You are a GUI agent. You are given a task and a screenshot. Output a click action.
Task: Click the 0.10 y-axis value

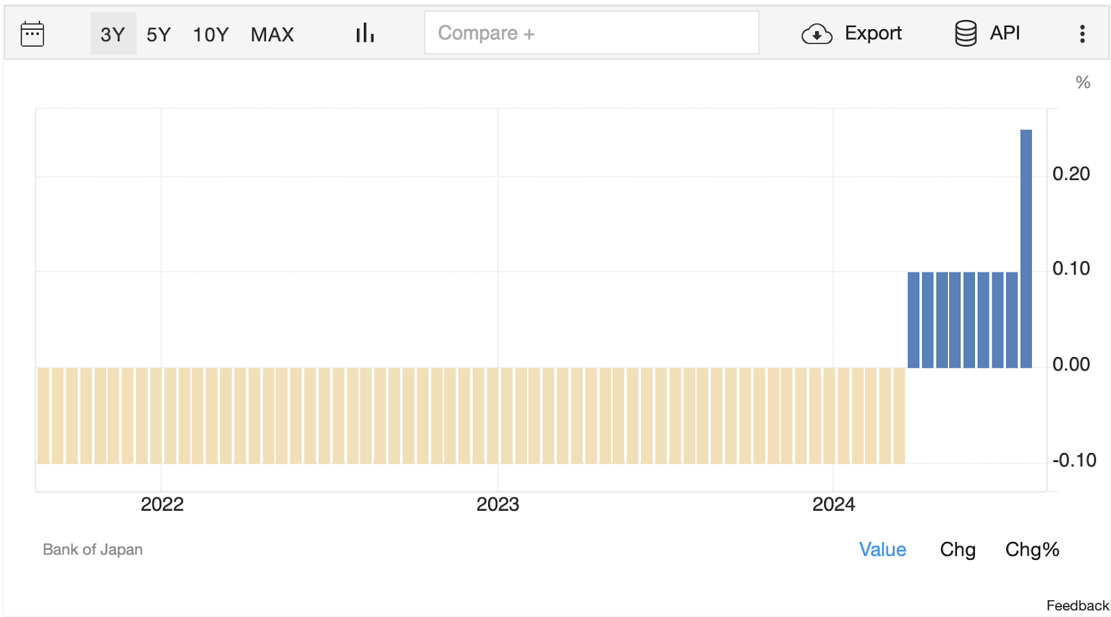pyautogui.click(x=1071, y=268)
